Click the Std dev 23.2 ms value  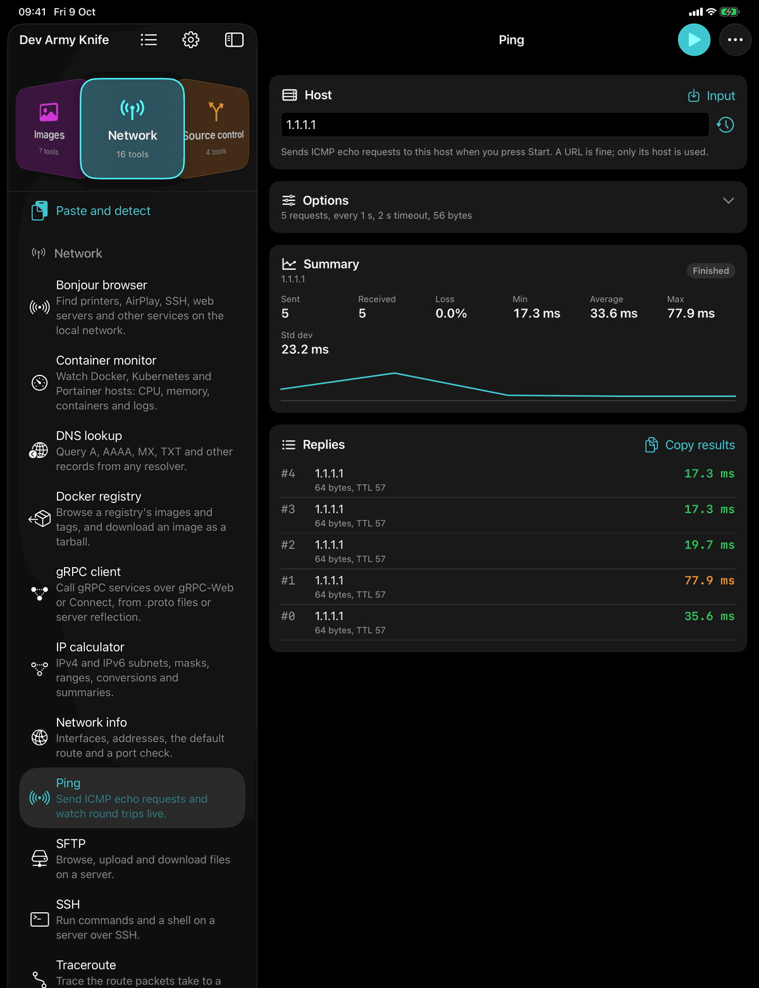(305, 350)
